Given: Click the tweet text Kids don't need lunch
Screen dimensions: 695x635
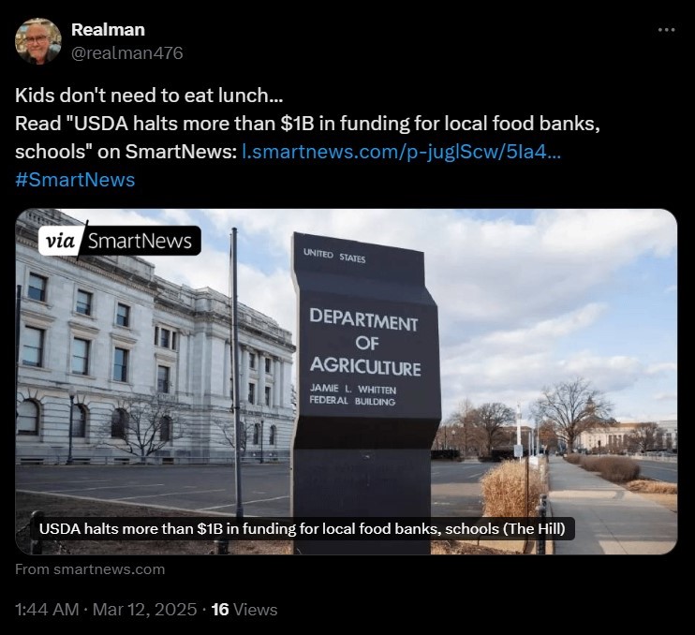Looking at the screenshot, I should (149, 96).
